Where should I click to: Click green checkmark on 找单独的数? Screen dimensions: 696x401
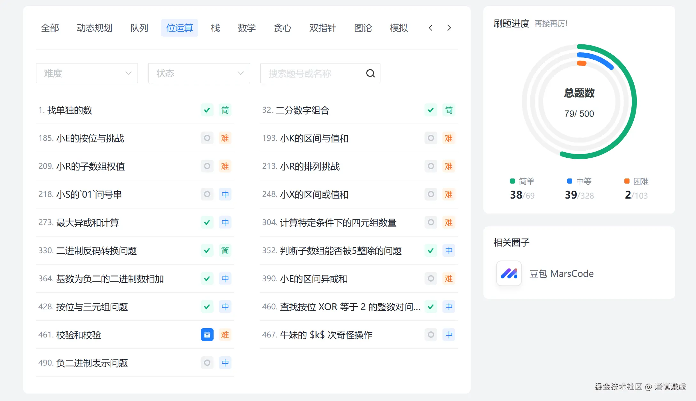click(207, 110)
